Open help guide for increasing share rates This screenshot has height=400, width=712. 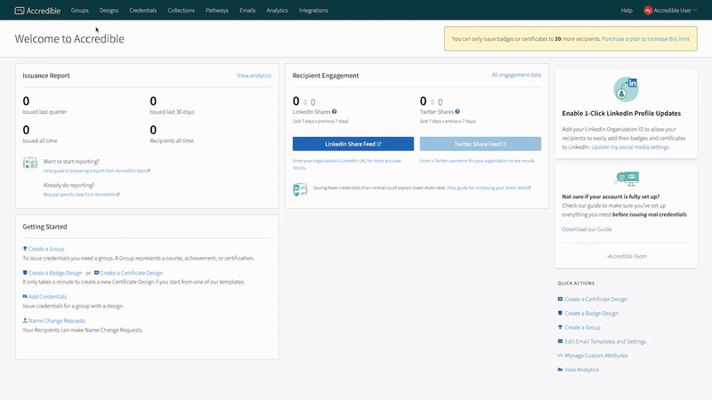(489, 188)
